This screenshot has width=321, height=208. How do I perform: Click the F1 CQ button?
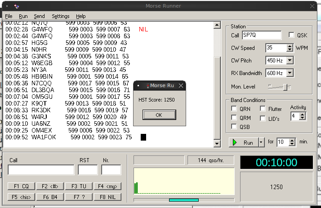[21, 186]
